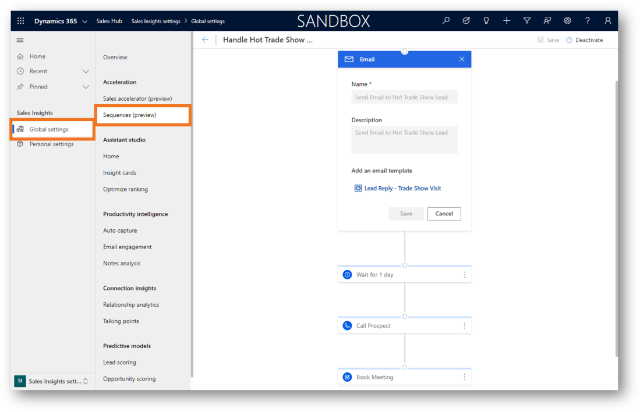The image size is (640, 412).
Task: Expand the Recent list chevron
Action: pos(86,72)
